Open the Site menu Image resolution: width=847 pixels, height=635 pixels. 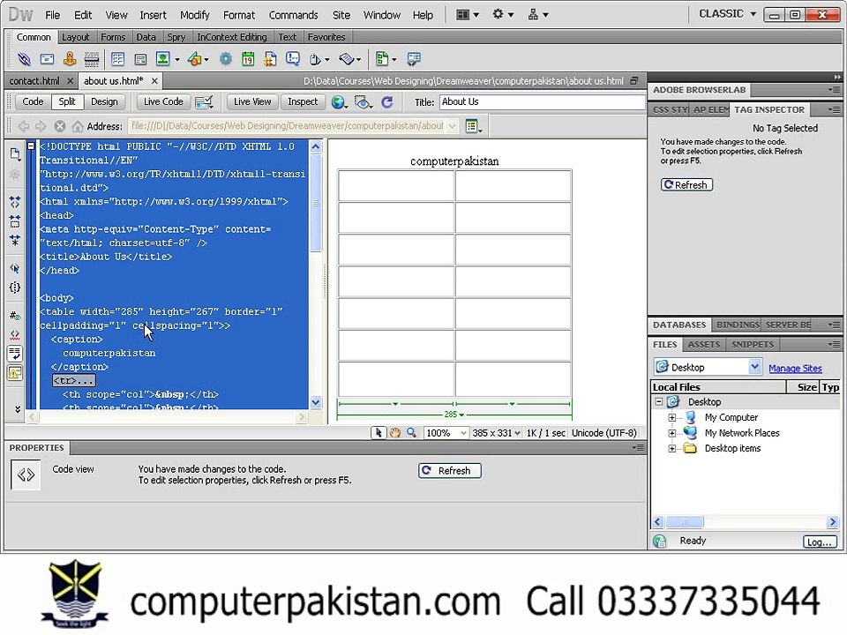(341, 15)
